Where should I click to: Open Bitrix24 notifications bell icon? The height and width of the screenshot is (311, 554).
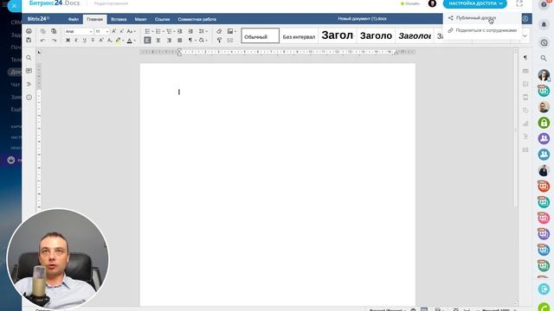544,24
